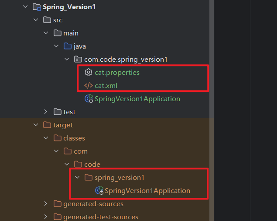Expand the generated-sources folder chevron
Viewport: 277px width, 221px height.
click(46, 203)
